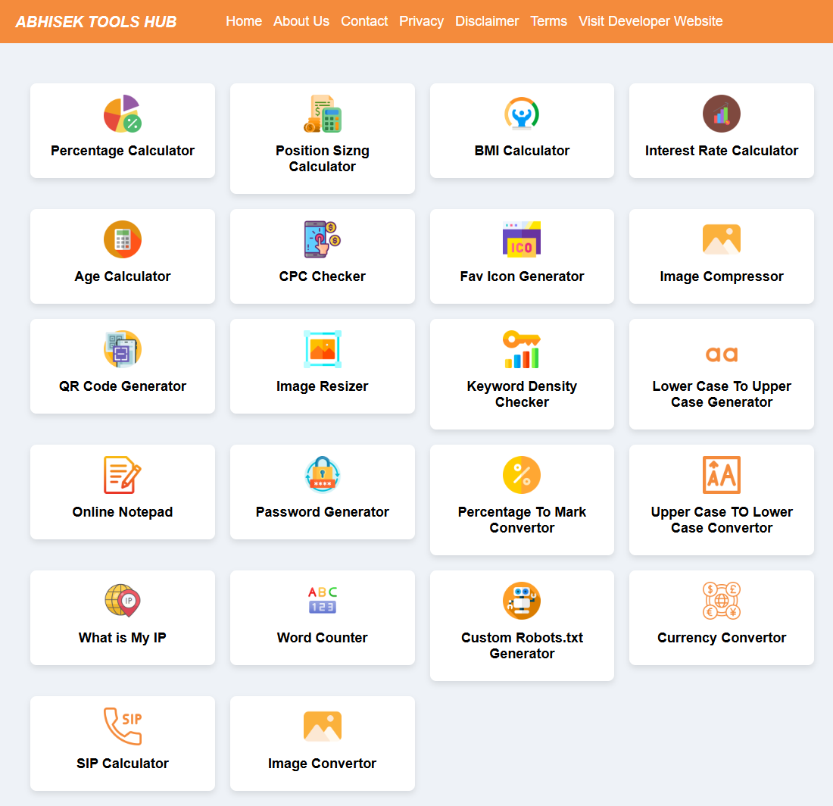Click the CPC Checker phone icon

[x=323, y=240]
